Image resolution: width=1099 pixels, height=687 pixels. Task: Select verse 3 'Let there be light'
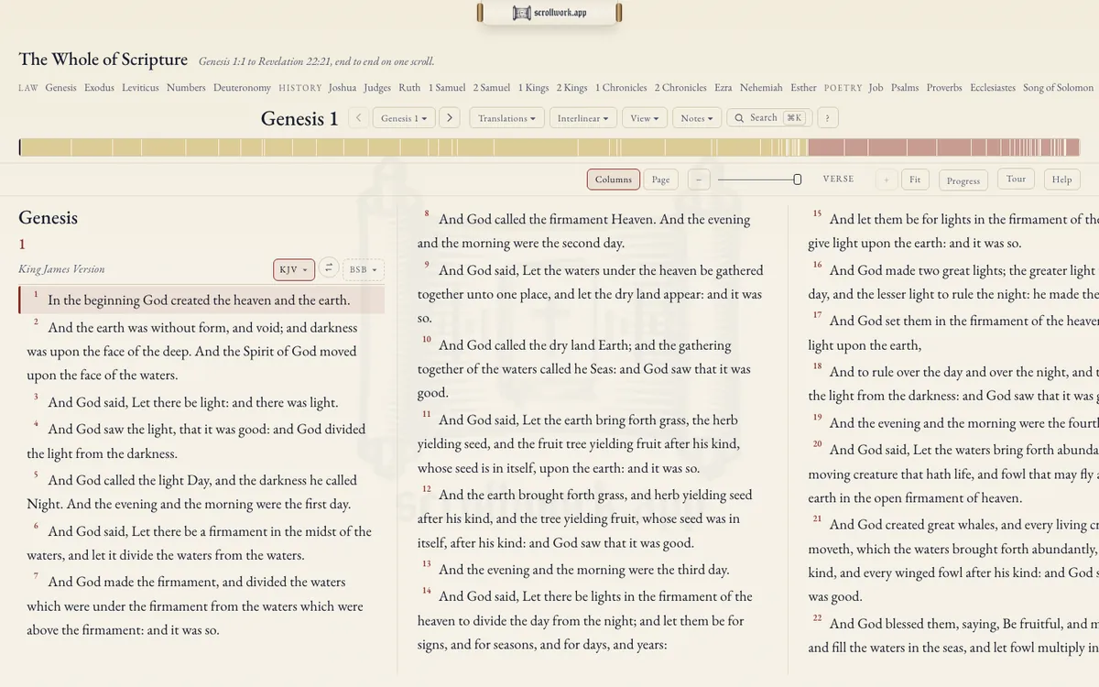tap(192, 402)
